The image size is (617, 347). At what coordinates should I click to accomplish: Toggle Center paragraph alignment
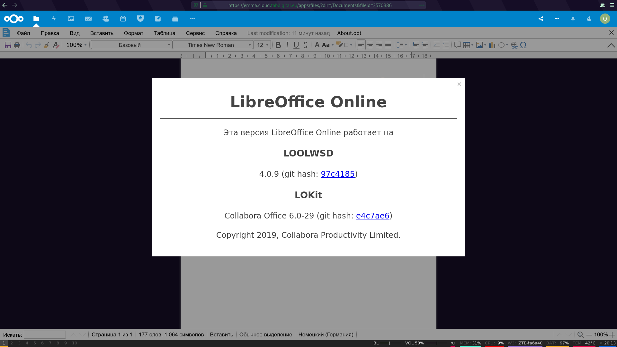click(x=370, y=45)
